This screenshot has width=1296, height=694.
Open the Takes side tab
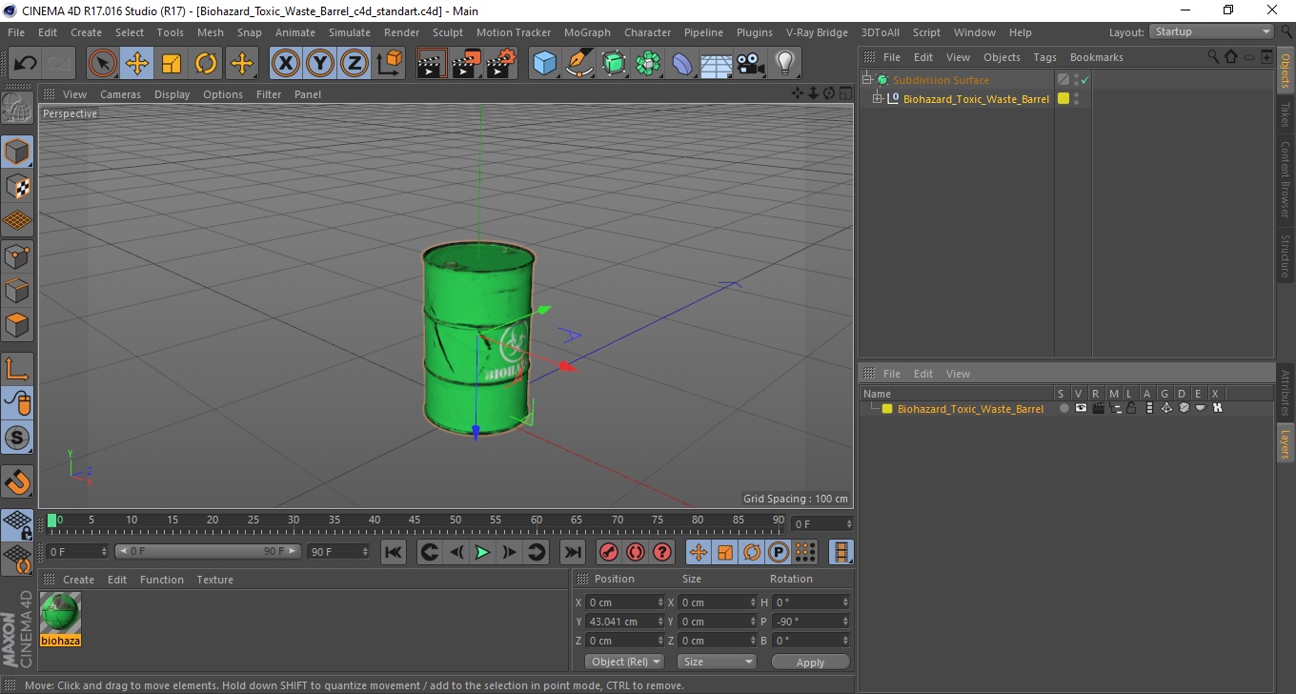coord(1286,114)
